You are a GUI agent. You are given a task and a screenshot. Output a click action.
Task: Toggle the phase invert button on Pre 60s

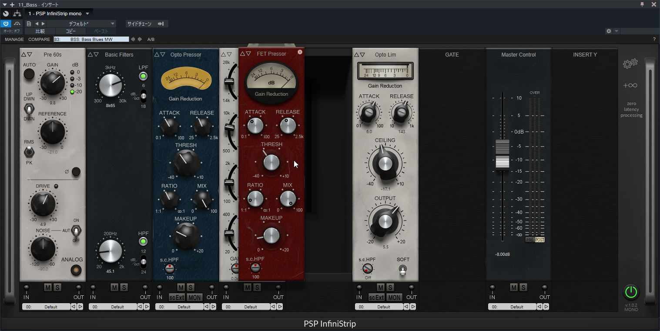(x=76, y=171)
